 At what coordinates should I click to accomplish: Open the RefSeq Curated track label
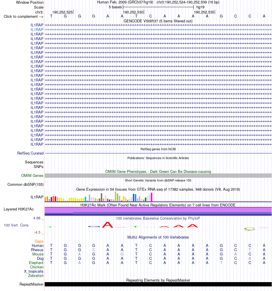pos(30,153)
